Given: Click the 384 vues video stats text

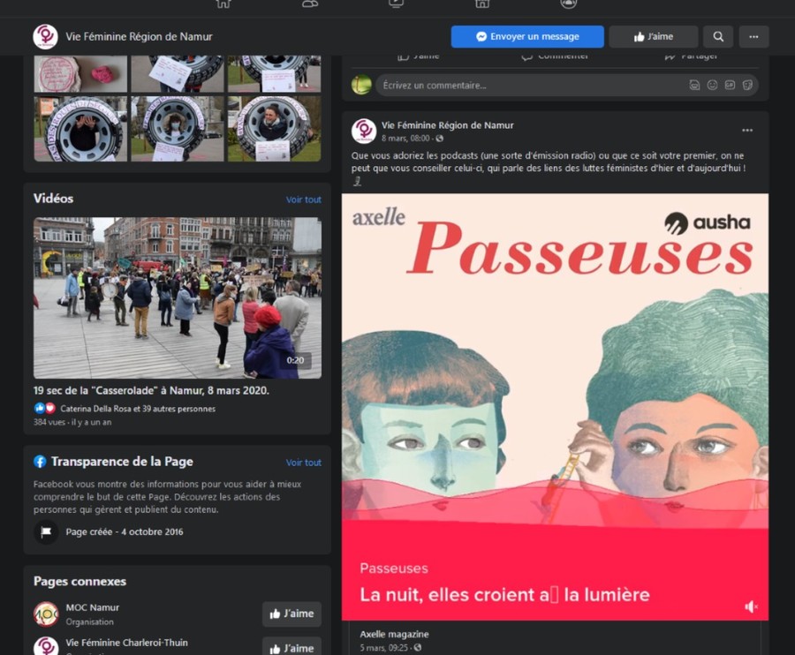Looking at the screenshot, I should pyautogui.click(x=72, y=422).
